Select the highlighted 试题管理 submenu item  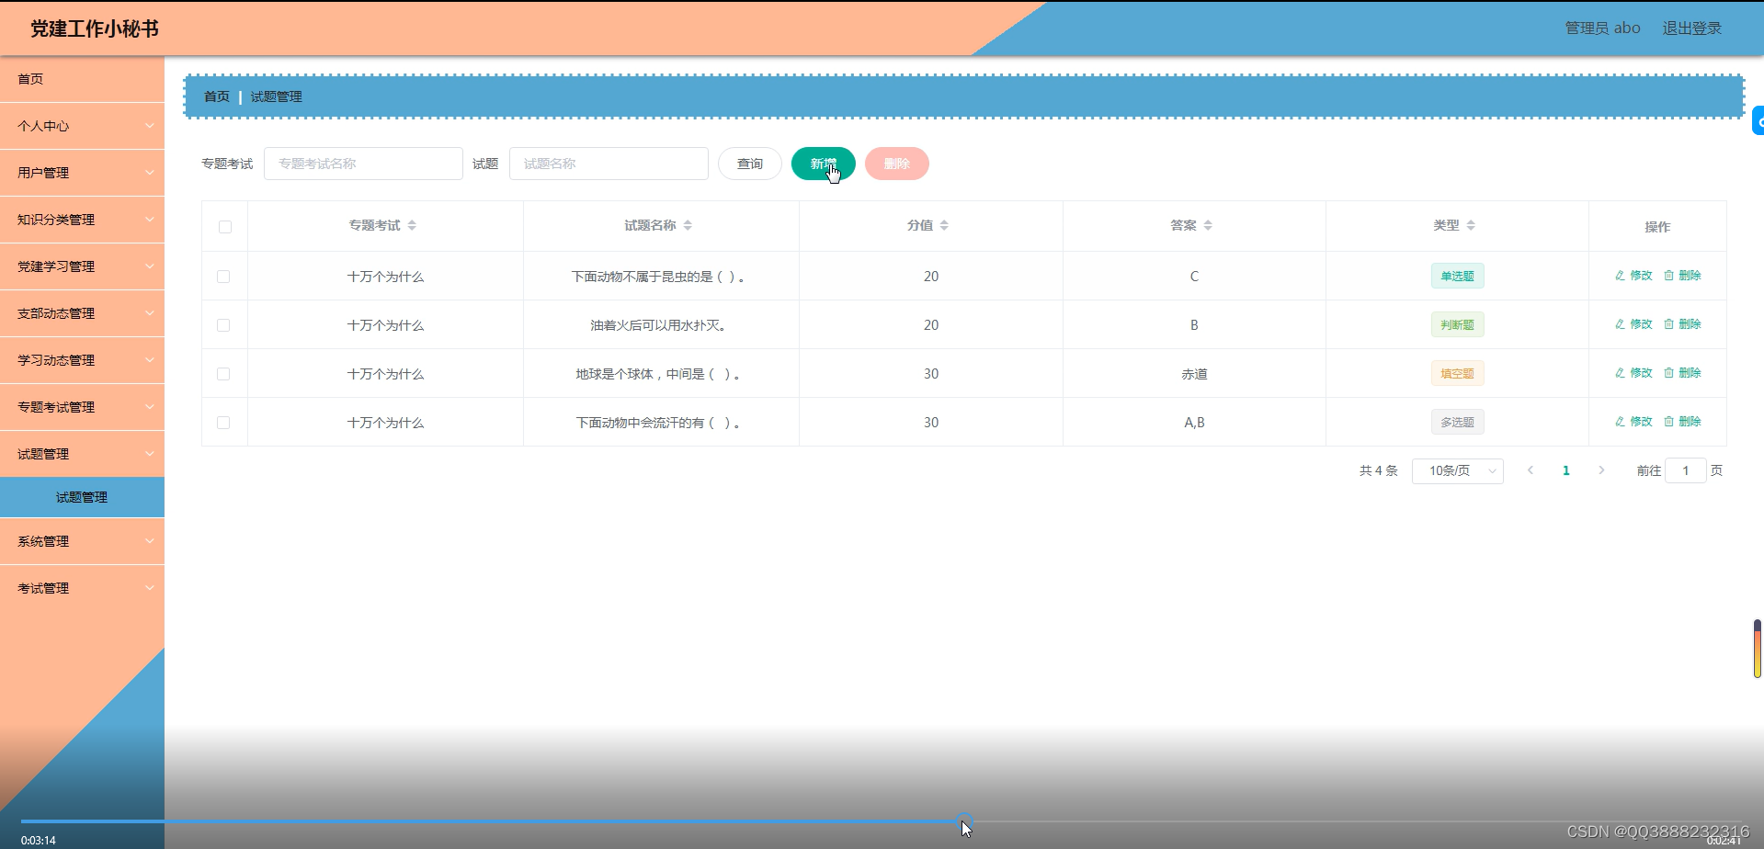click(82, 497)
